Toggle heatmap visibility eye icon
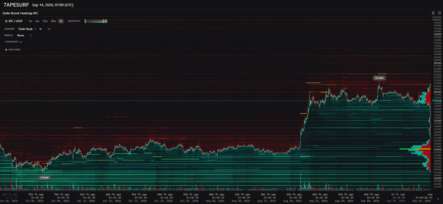The width and height of the screenshot is (443, 204). (41, 29)
